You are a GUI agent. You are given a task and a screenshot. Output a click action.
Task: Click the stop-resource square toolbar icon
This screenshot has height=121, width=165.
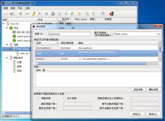click(46, 14)
